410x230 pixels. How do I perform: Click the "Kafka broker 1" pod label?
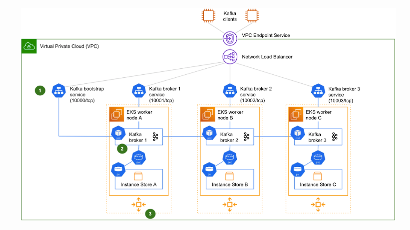[x=138, y=137]
